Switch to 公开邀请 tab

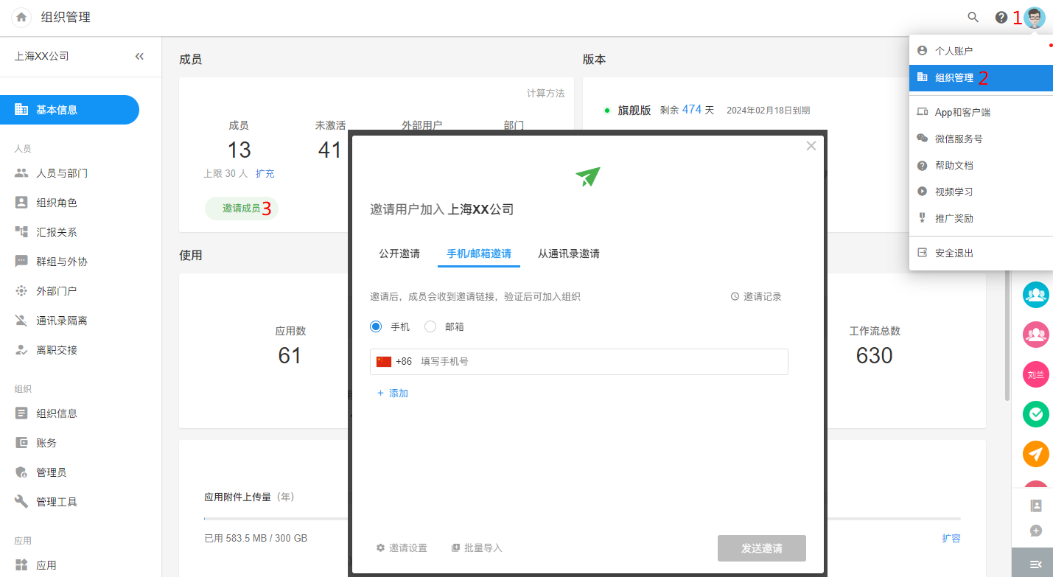[x=399, y=253]
